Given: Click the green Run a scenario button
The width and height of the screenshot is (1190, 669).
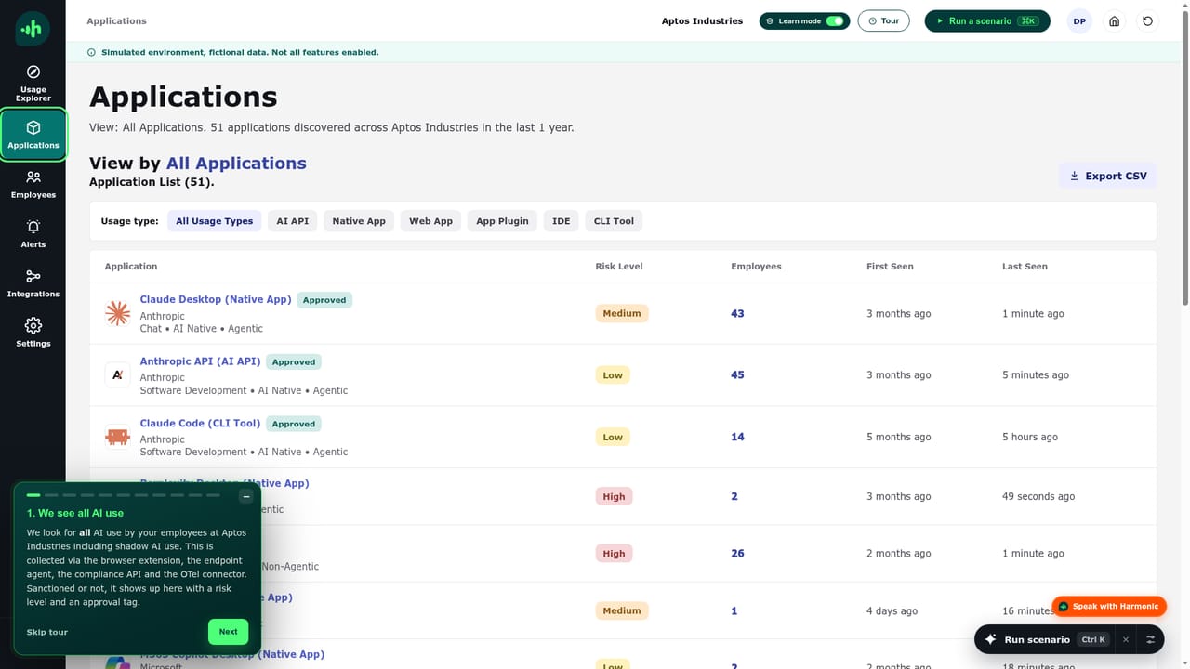Looking at the screenshot, I should click(987, 21).
